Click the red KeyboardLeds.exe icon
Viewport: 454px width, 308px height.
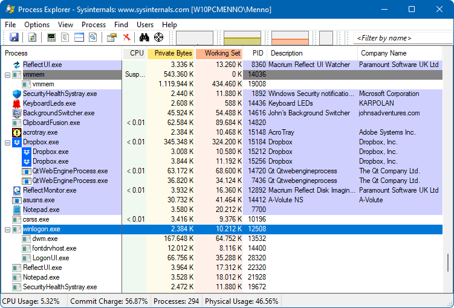coord(17,103)
